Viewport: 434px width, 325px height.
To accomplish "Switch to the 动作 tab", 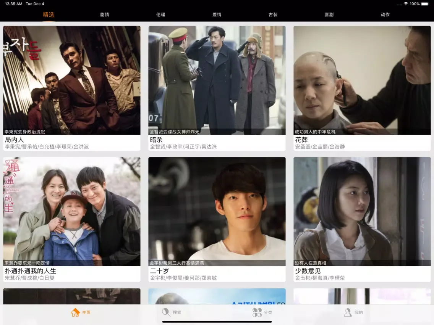I will 385,14.
